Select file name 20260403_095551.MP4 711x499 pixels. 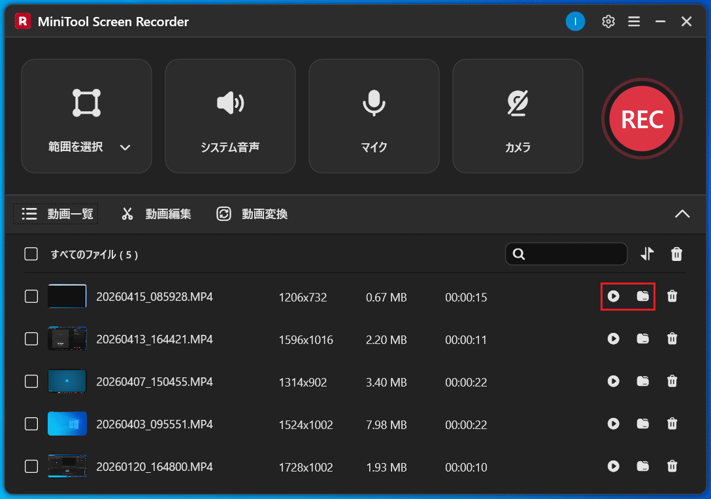click(x=155, y=424)
